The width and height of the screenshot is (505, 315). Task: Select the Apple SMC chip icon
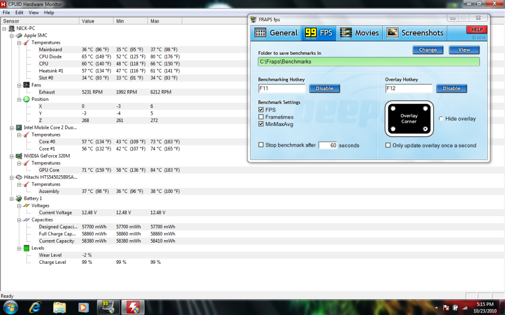[x=19, y=35]
